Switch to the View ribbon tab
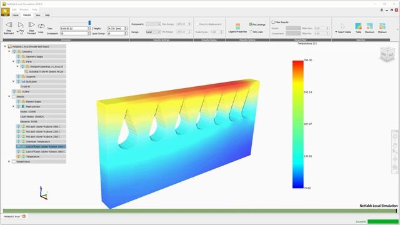The width and height of the screenshot is (400, 225). [38, 15]
